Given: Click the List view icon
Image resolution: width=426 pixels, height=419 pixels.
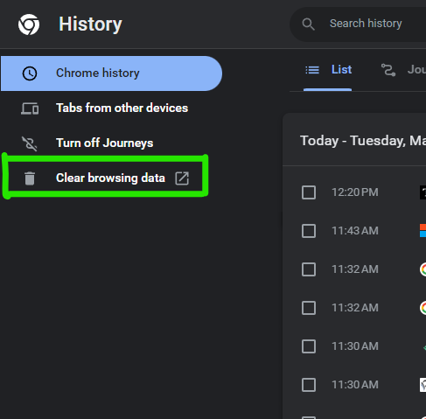Looking at the screenshot, I should click(x=312, y=70).
